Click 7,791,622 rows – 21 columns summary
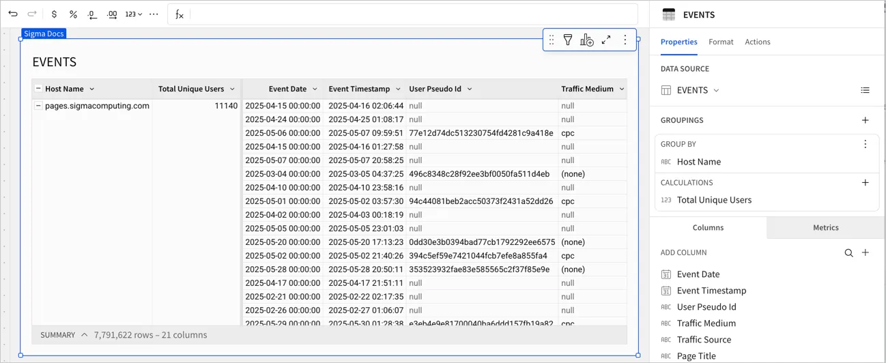 click(x=150, y=335)
